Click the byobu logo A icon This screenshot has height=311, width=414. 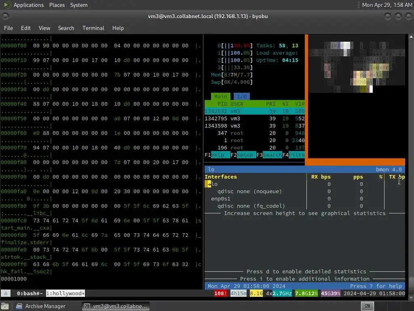pos(6,293)
